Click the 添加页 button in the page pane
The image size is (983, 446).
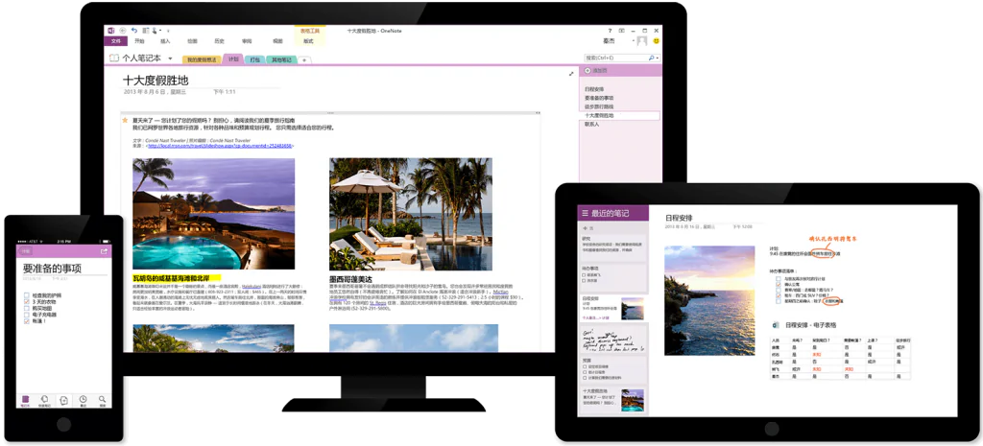pos(595,70)
